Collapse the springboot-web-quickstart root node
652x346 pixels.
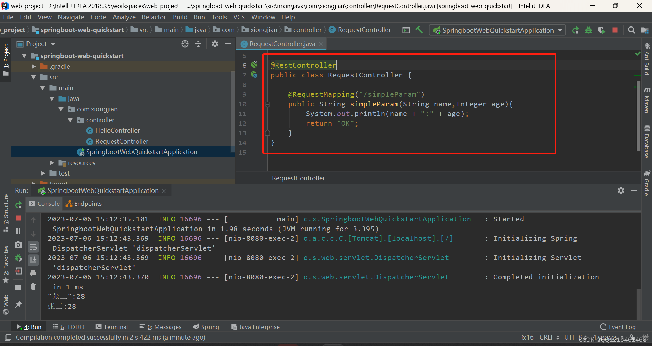(x=24, y=56)
